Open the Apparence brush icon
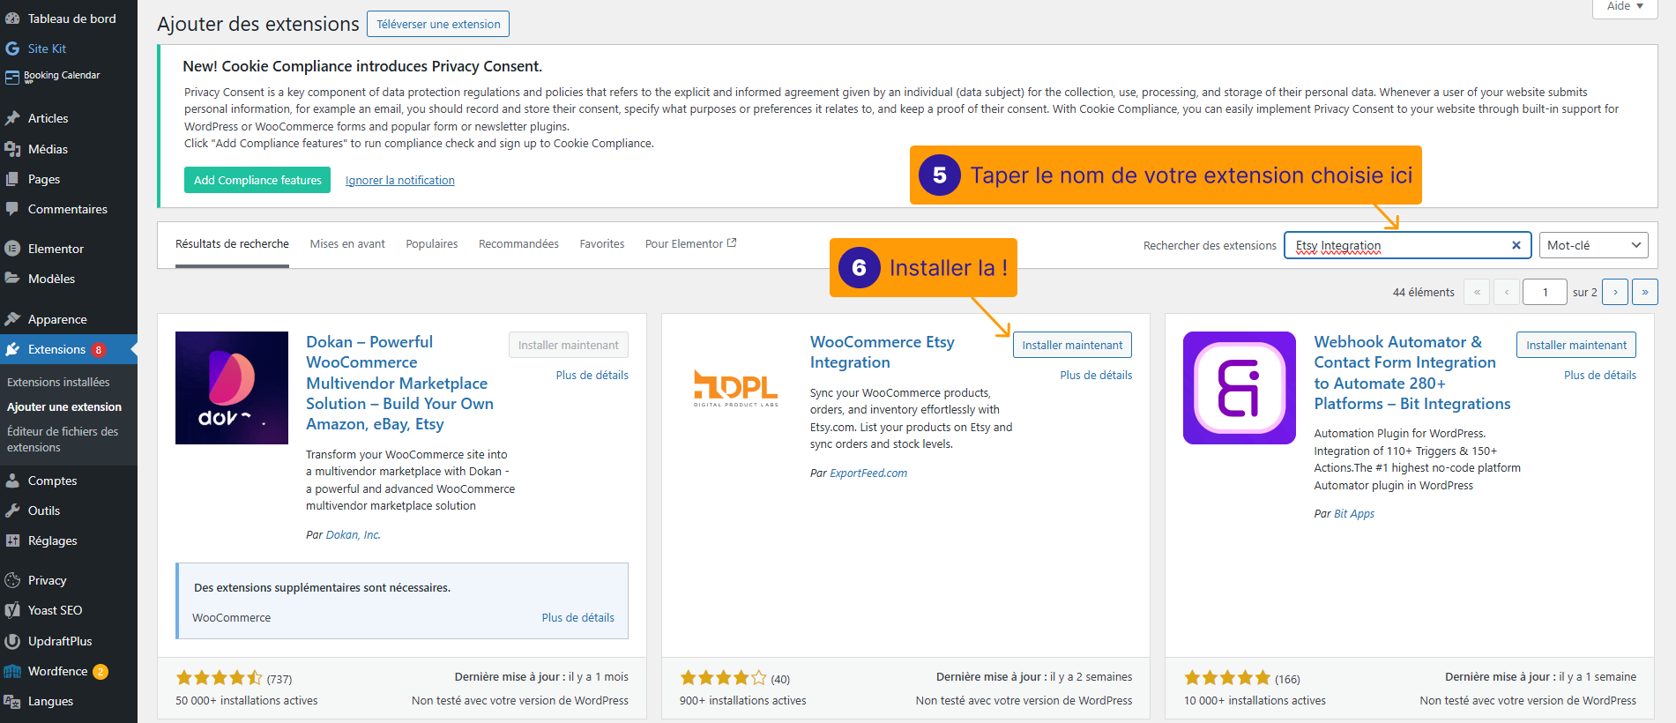1676x723 pixels. tap(12, 319)
